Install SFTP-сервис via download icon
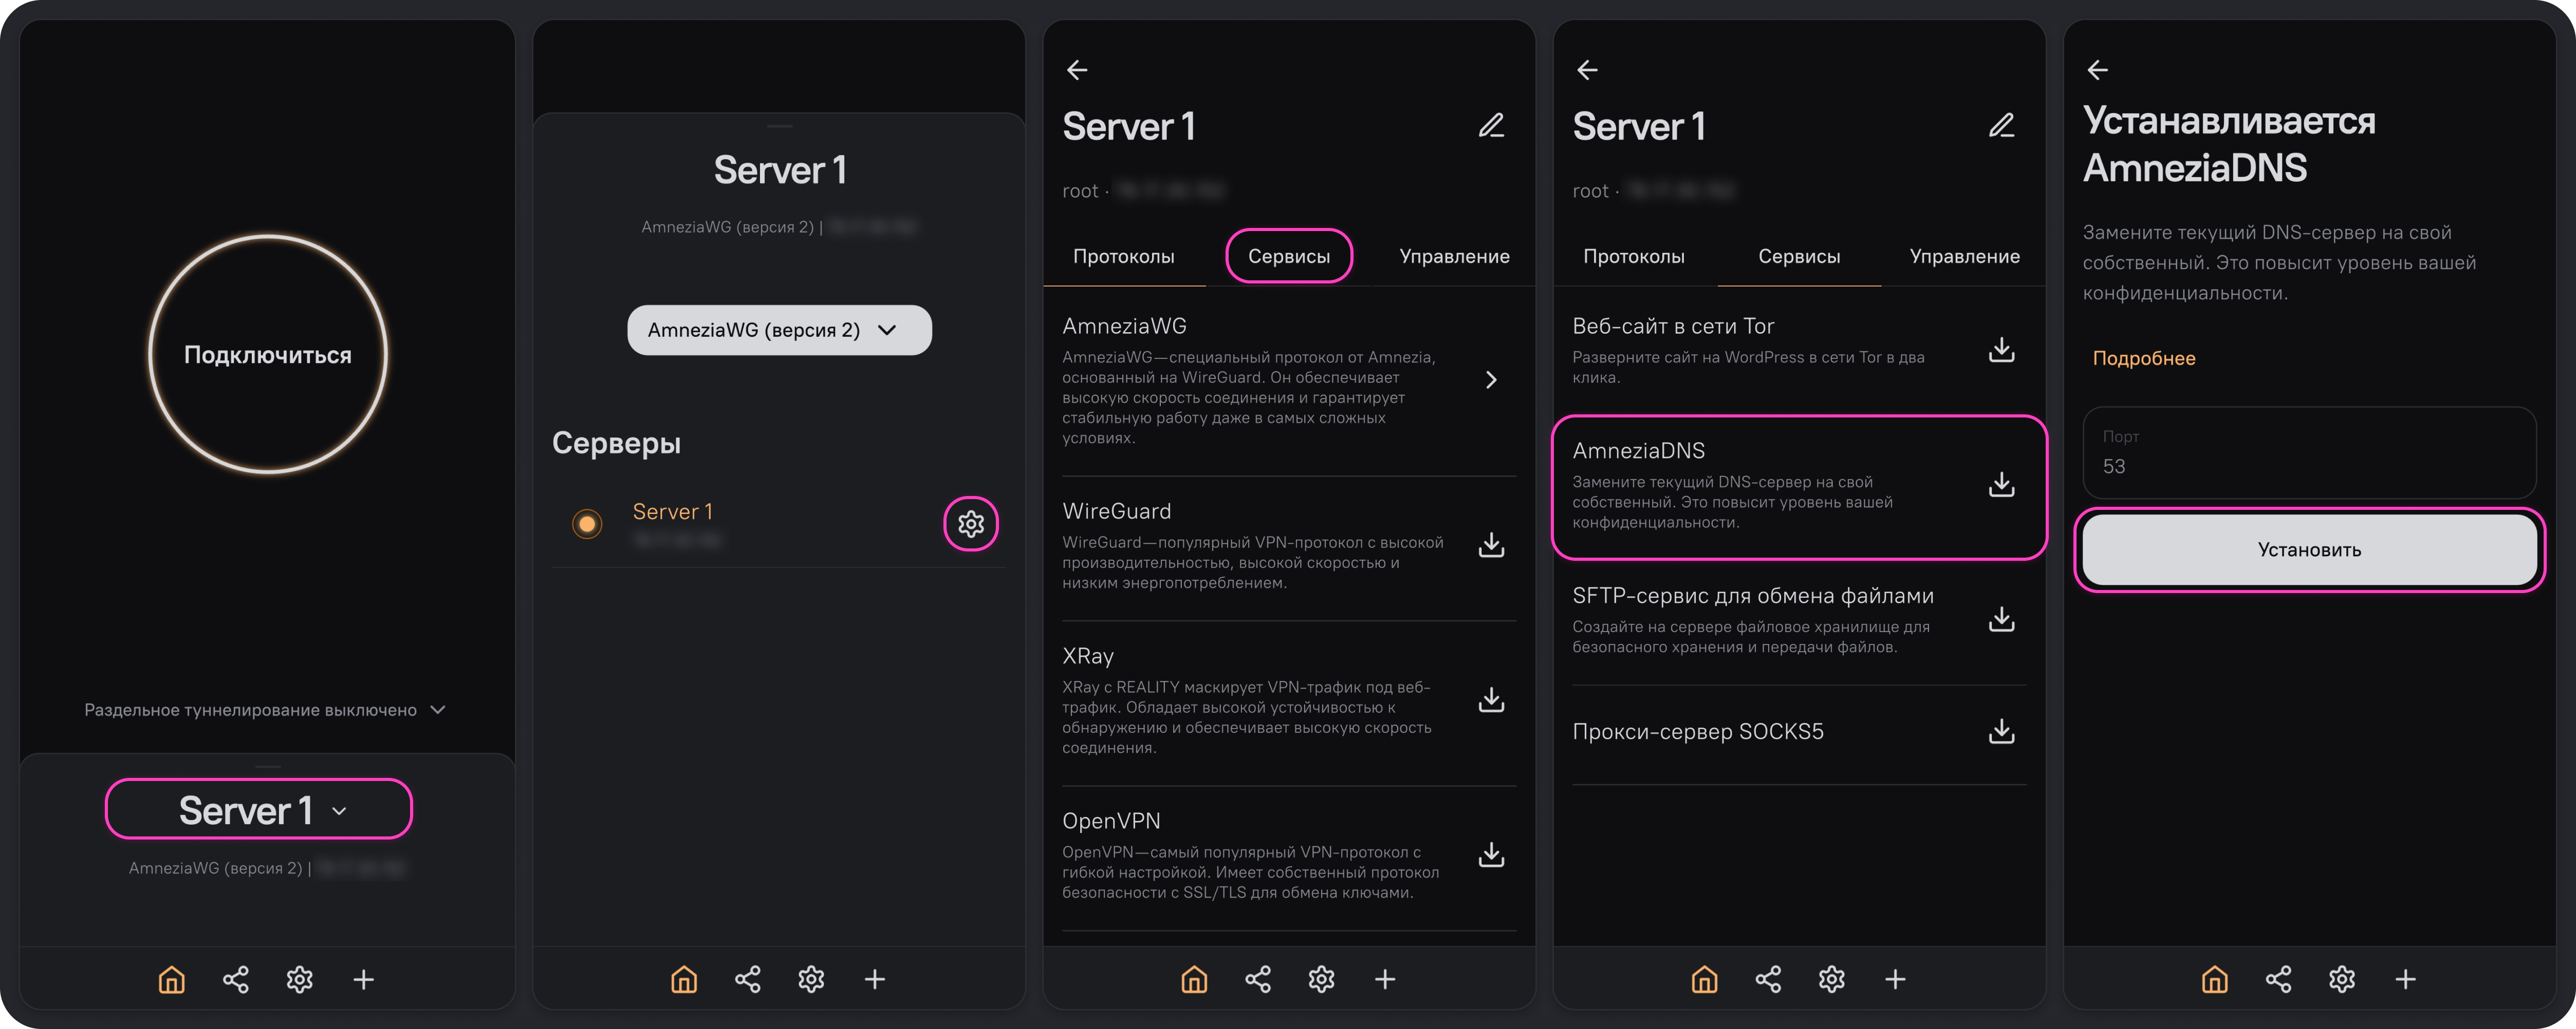This screenshot has height=1029, width=2576. 2001,619
